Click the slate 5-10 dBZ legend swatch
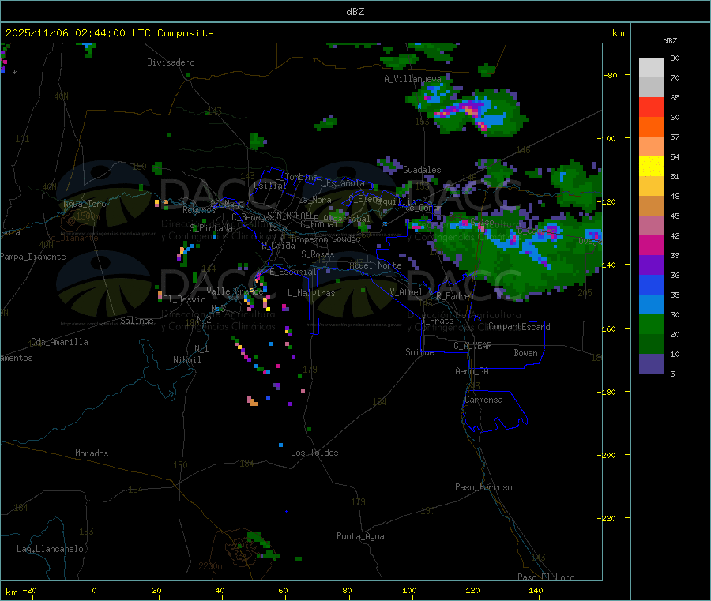This screenshot has width=711, height=601. click(x=651, y=364)
